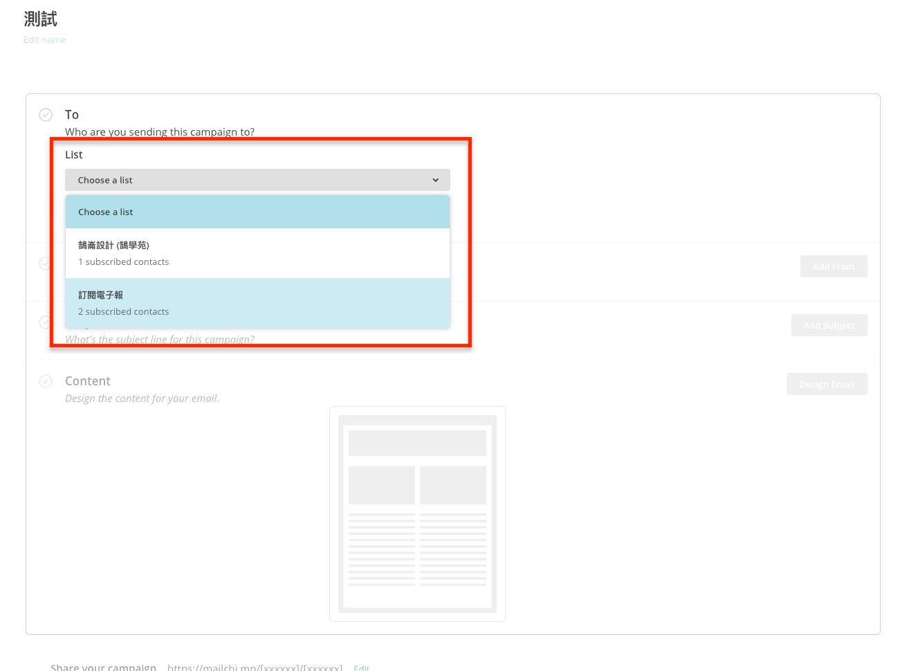The image size is (918, 671).
Task: Click the To section checkmark circle
Action: (46, 115)
